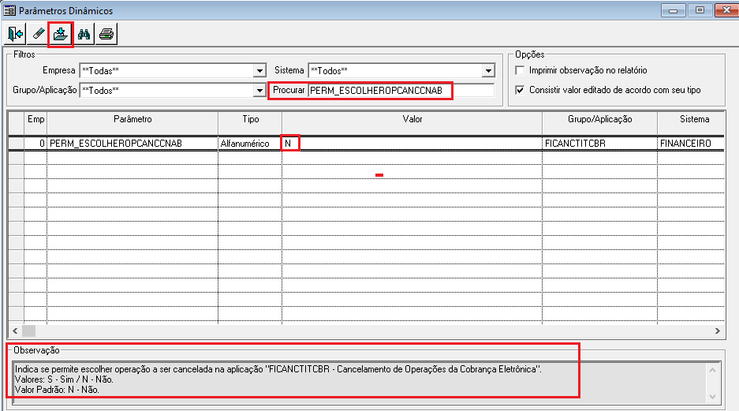Enable Imprimir observação no relatório checkbox
The width and height of the screenshot is (739, 411).
520,70
